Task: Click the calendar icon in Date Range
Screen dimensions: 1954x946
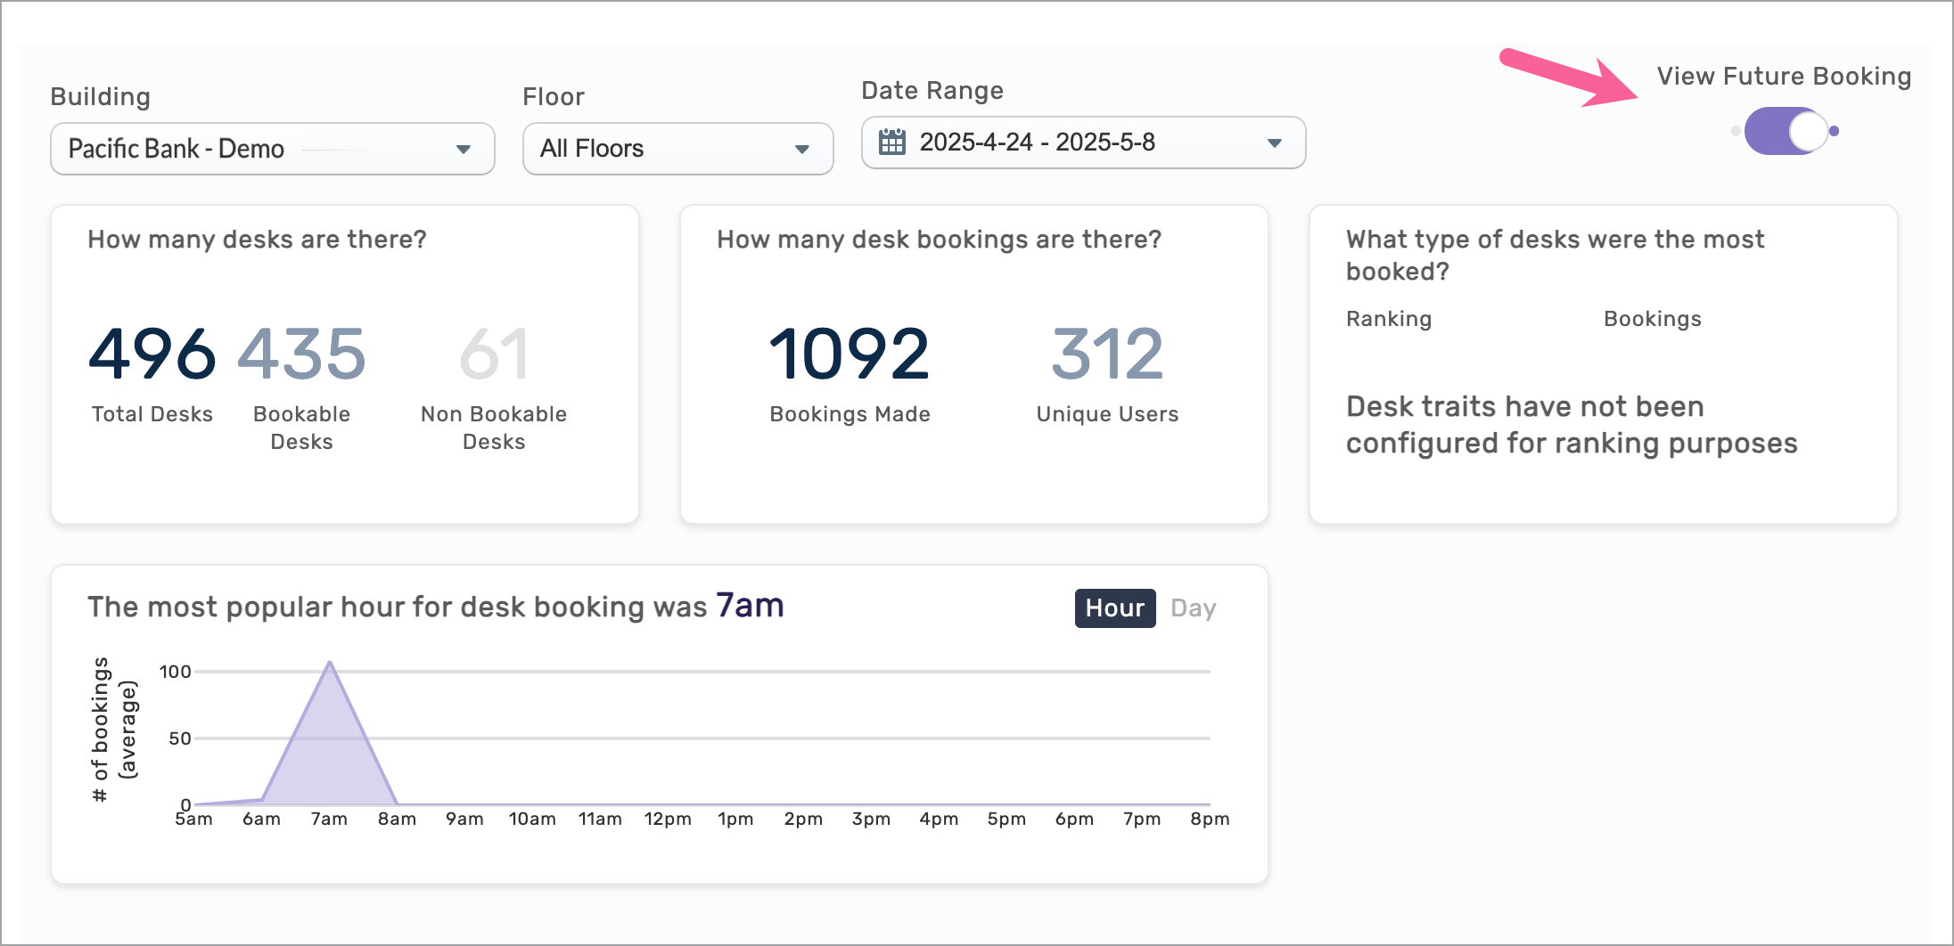Action: (891, 143)
